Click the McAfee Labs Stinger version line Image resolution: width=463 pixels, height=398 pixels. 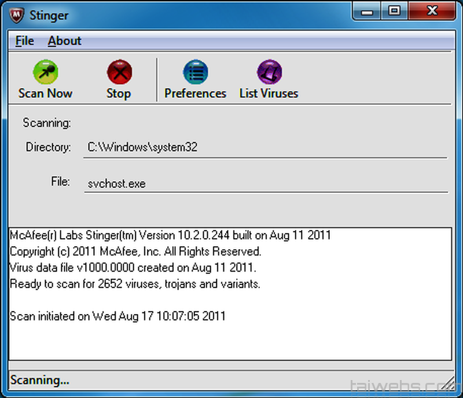pyautogui.click(x=170, y=235)
